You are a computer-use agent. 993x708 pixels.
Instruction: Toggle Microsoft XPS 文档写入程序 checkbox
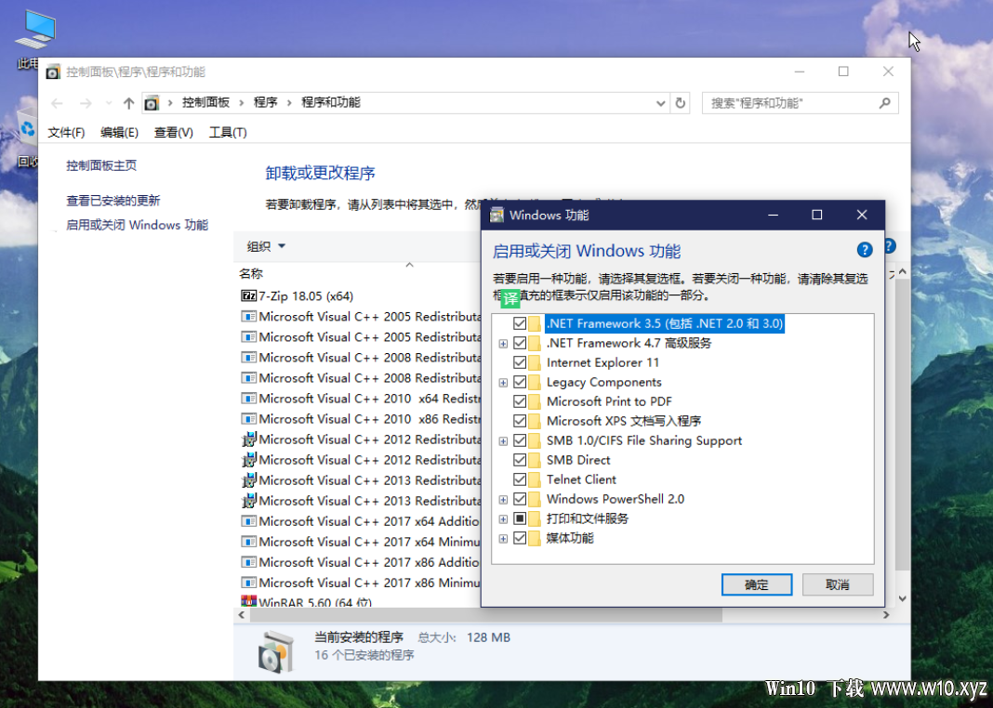(520, 421)
